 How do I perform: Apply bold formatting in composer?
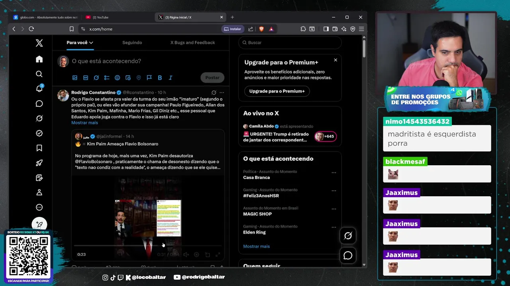pos(160,78)
